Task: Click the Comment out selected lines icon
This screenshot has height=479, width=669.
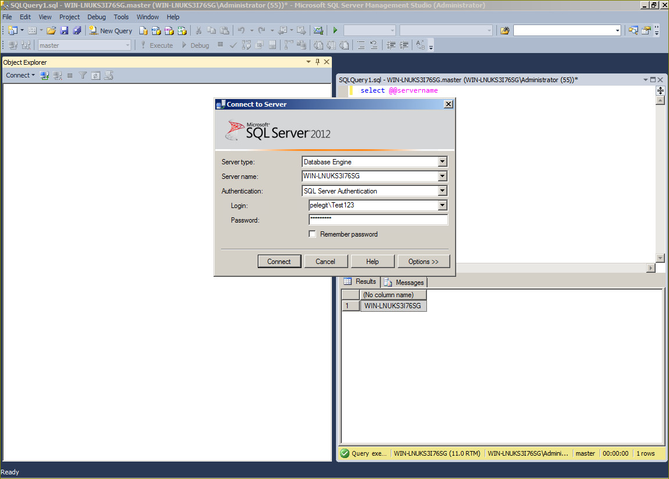Action: pos(361,45)
